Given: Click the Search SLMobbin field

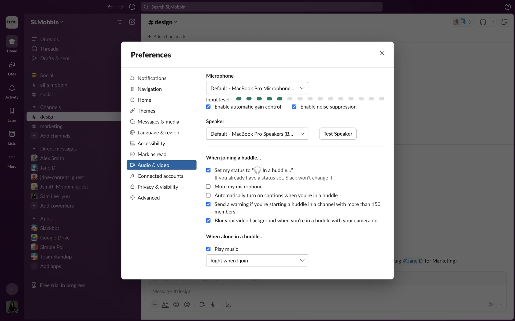Looking at the screenshot, I should tap(262, 7).
